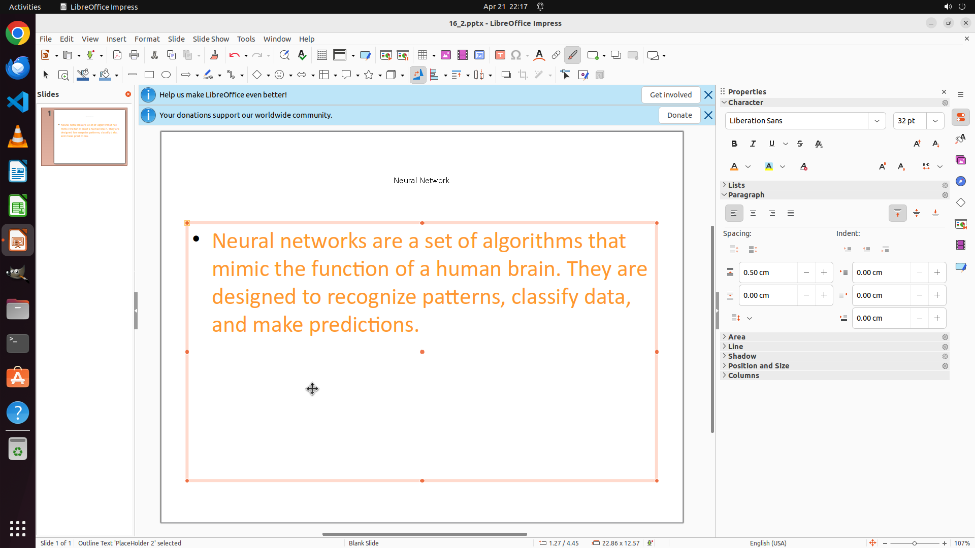Image resolution: width=975 pixels, height=548 pixels.
Task: Open the Gallery sidebar panel icon
Action: tap(960, 160)
